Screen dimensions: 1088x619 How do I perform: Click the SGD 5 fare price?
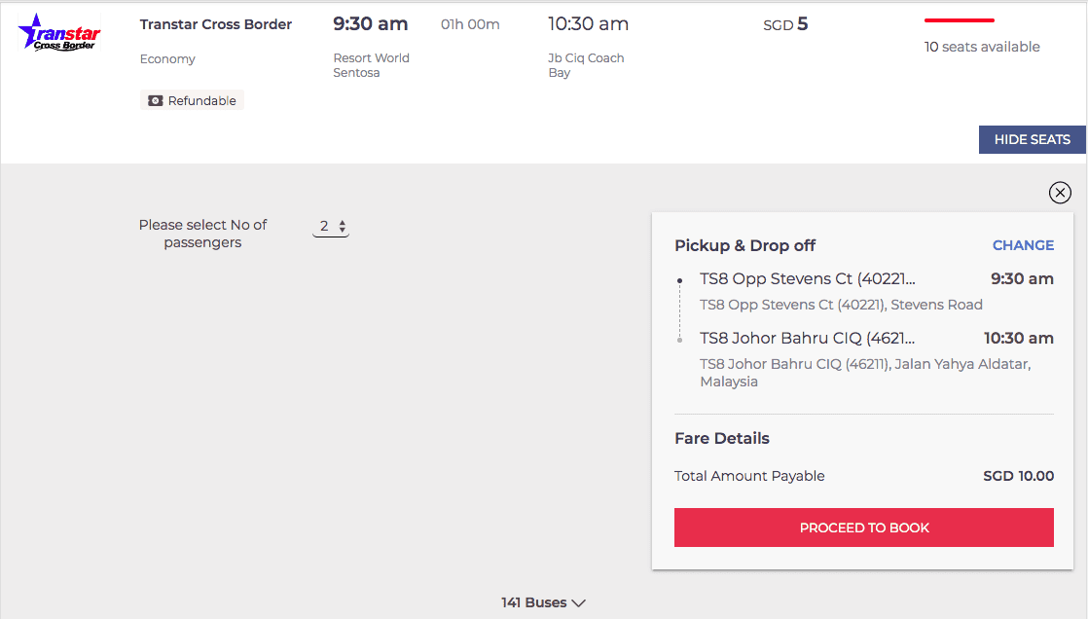pyautogui.click(x=785, y=24)
